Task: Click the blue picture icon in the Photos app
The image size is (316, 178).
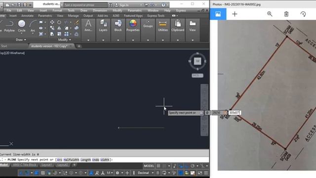Action: (218, 14)
